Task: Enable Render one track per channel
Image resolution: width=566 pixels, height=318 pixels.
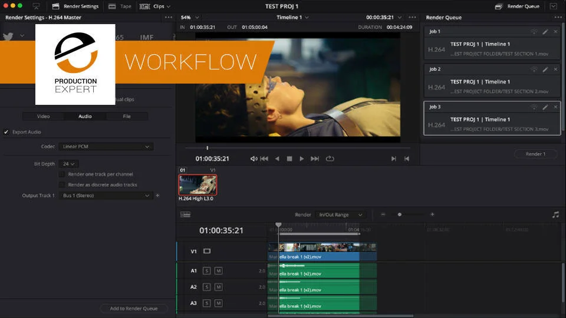Action: [62, 174]
